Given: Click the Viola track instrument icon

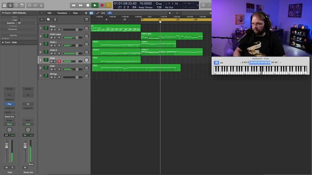Looking at the screenshot, I should tap(46, 60).
